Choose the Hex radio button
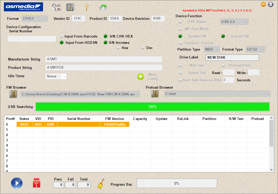278x194 pixels. (x=118, y=48)
